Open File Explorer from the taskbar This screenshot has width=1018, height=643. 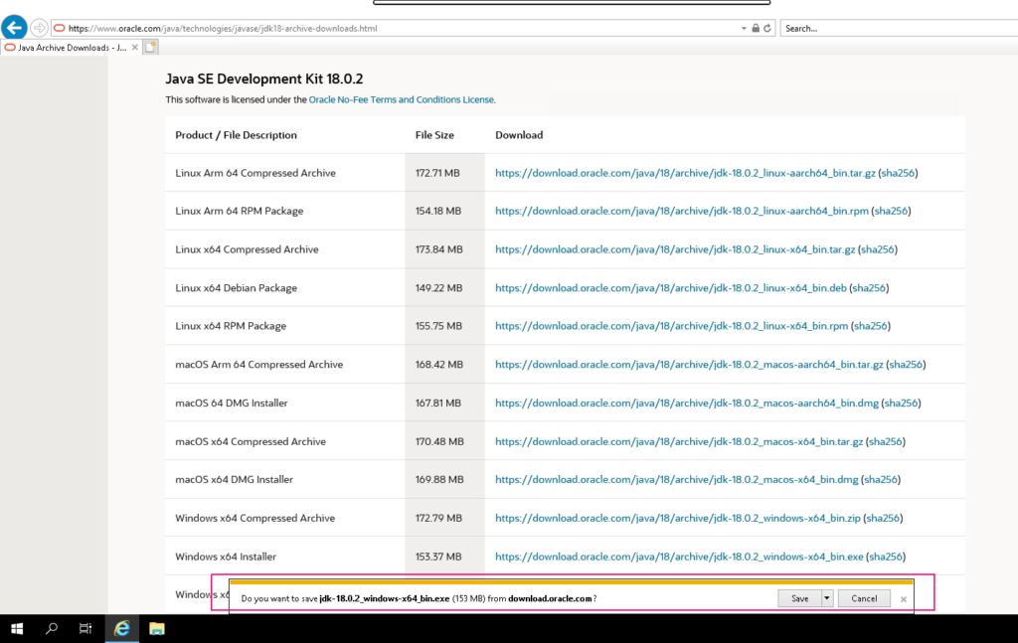click(156, 628)
